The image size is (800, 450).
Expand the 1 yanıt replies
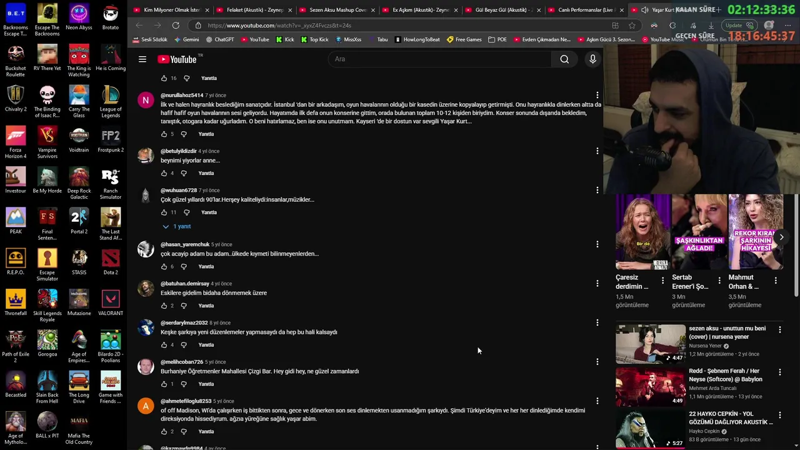tap(177, 226)
